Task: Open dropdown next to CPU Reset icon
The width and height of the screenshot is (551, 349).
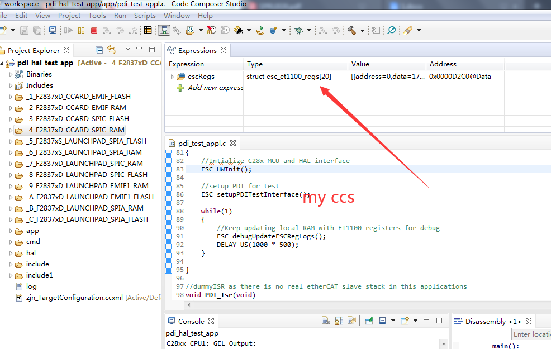Action: [249, 30]
